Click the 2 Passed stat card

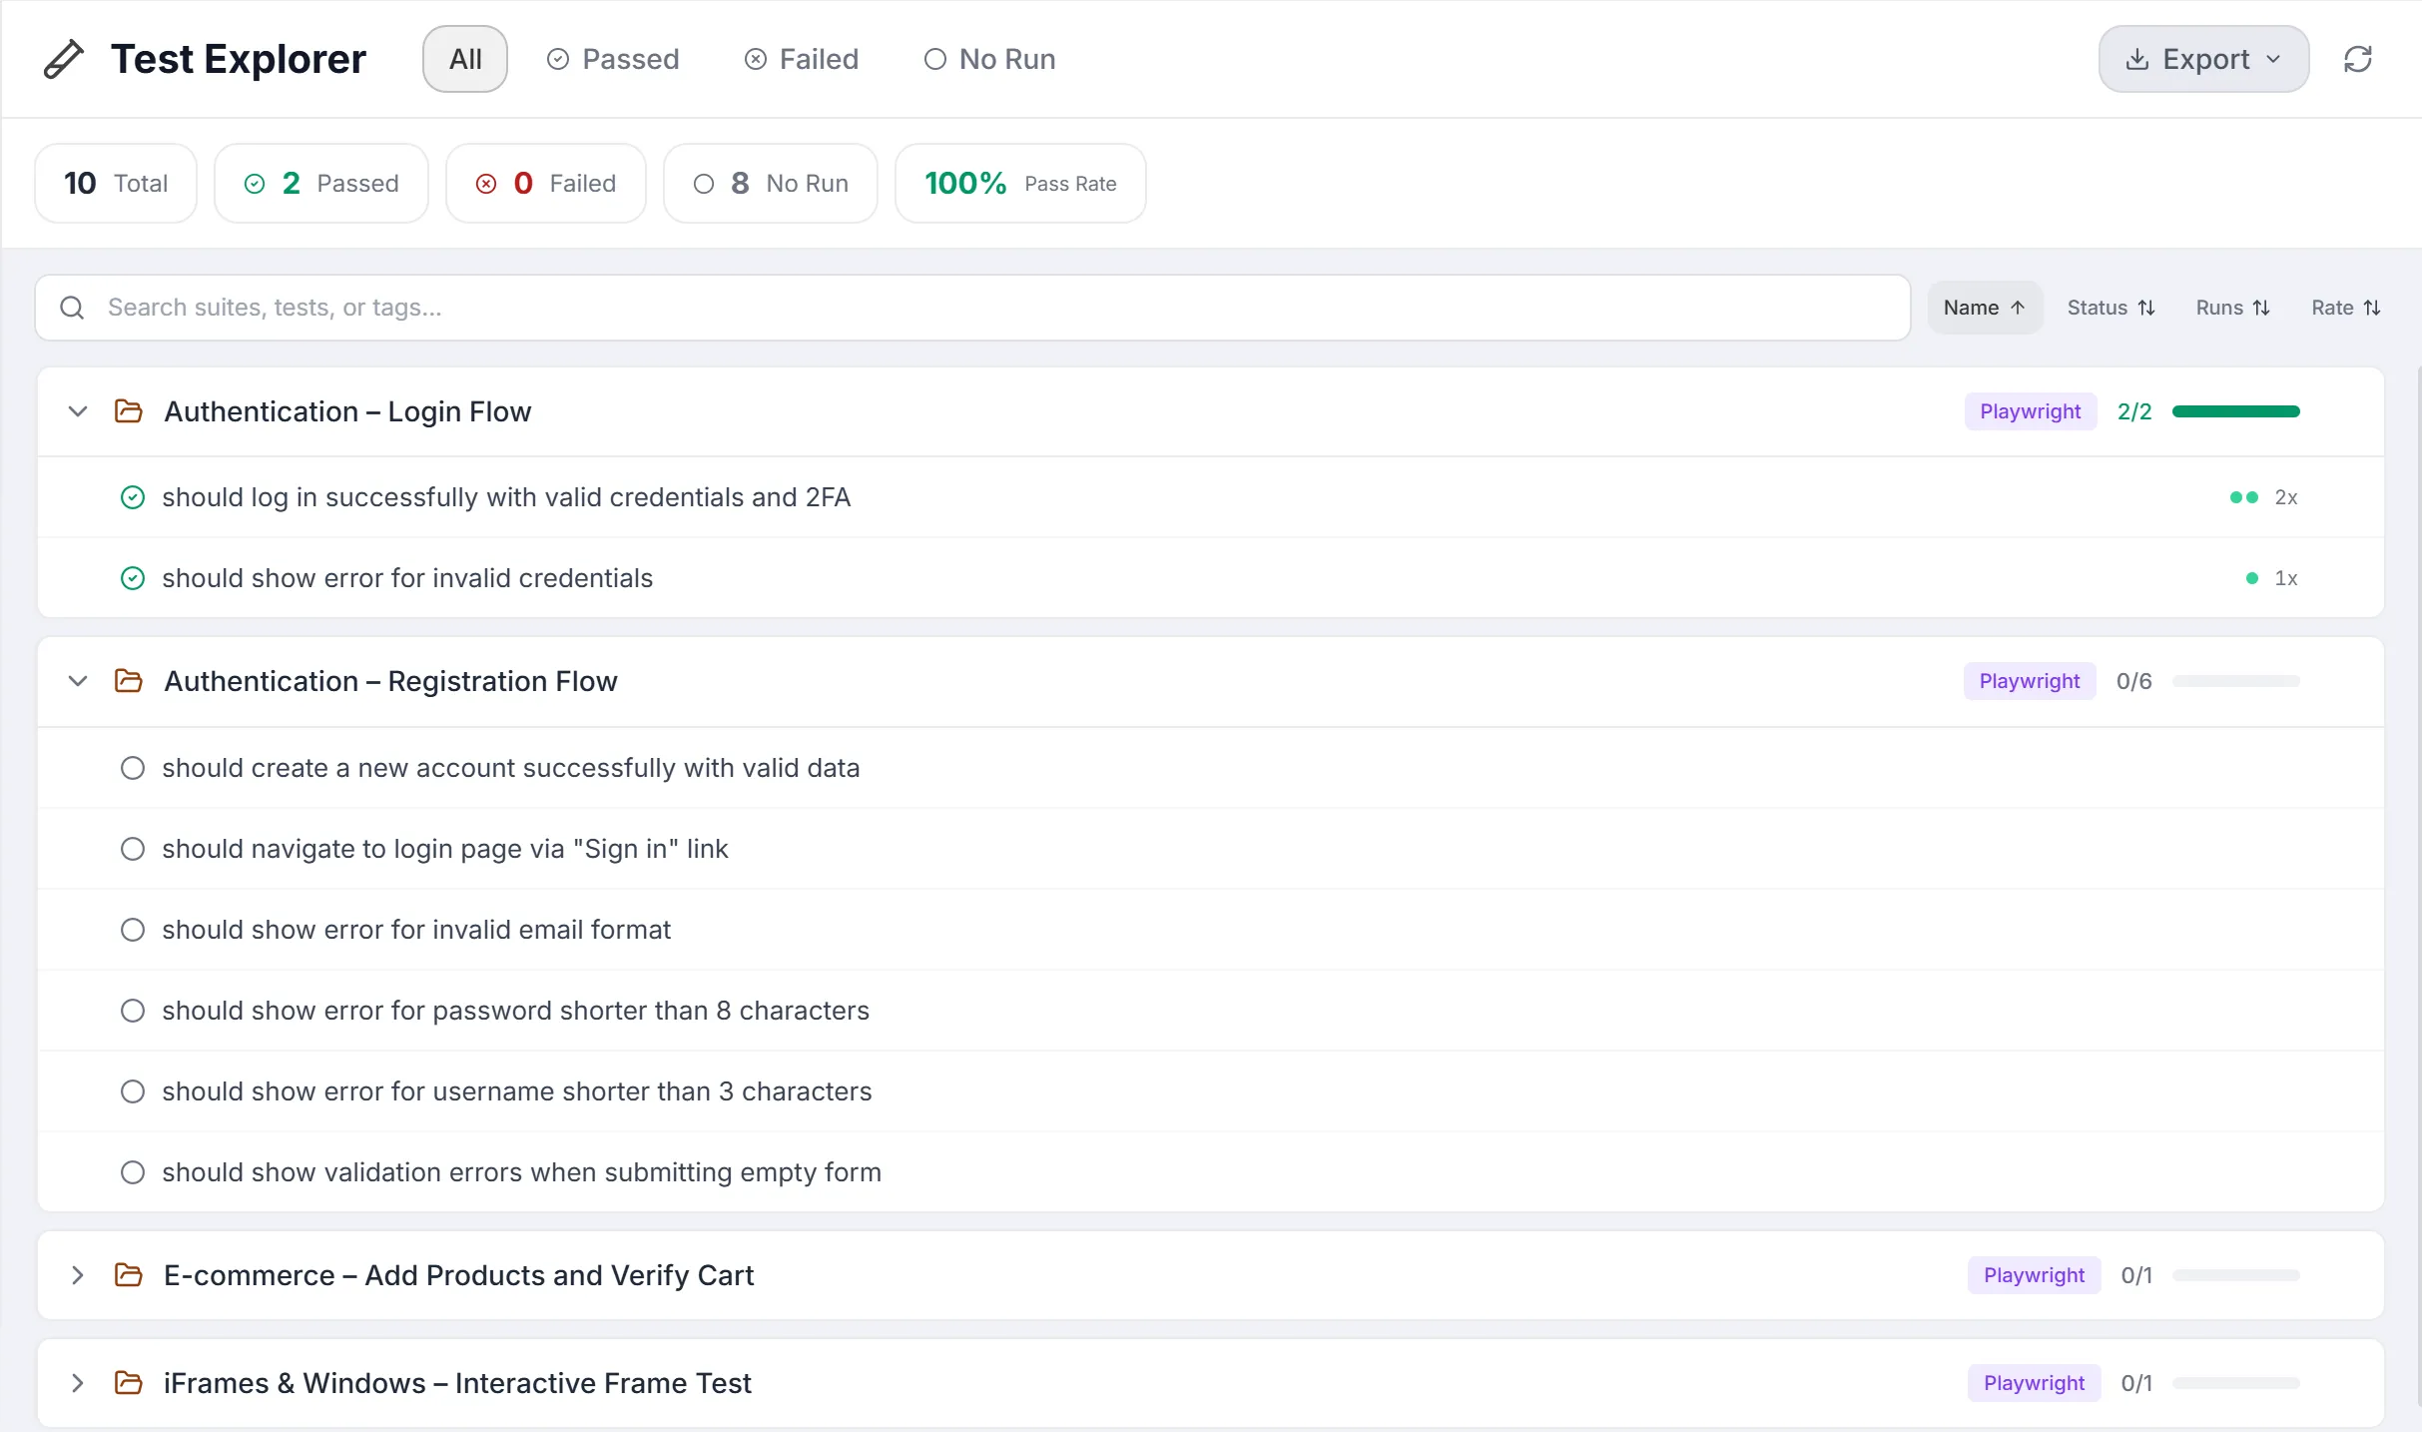click(x=321, y=184)
